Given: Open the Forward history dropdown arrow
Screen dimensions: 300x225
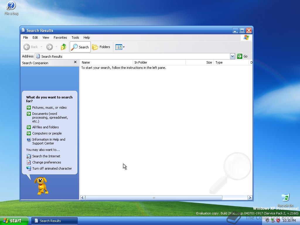Looking at the screenshot, I should pos(56,47).
